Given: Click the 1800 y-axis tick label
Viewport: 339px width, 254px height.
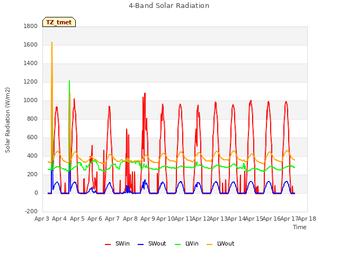Looking at the screenshot, I should tap(31, 26).
